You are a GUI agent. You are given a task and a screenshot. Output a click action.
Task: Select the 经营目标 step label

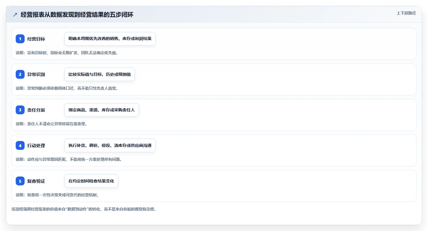coord(36,39)
